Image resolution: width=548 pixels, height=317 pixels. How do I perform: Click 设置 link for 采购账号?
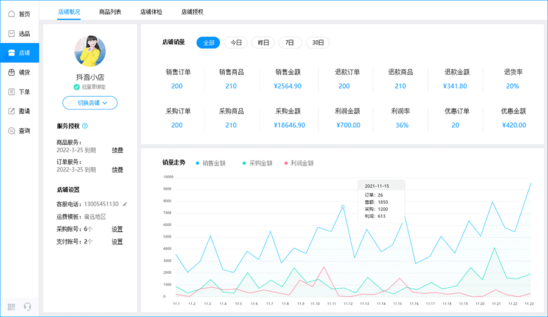pyautogui.click(x=117, y=229)
